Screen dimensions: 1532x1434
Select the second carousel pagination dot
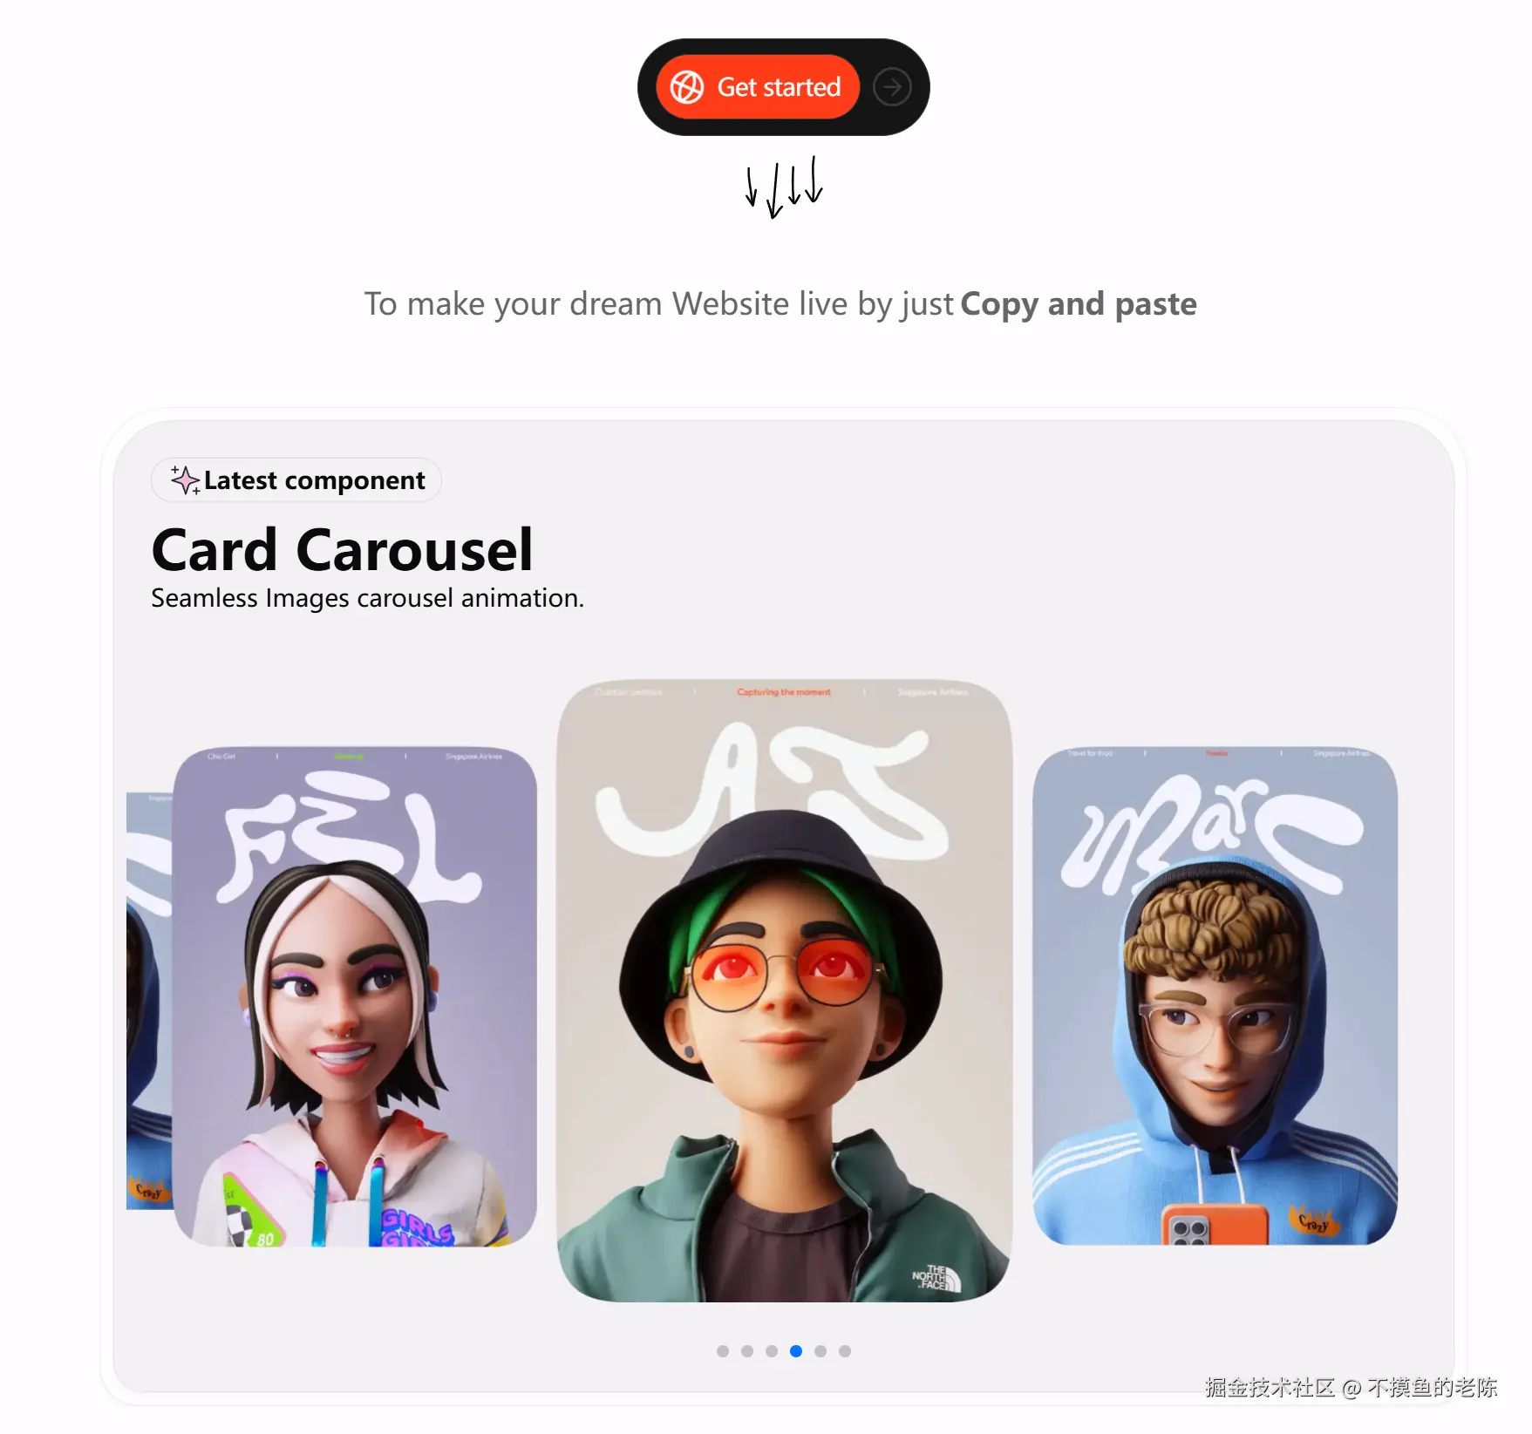(x=747, y=1351)
